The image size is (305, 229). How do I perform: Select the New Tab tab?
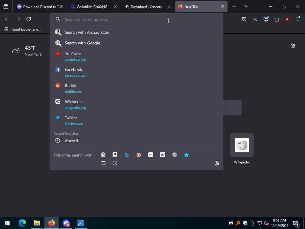(x=198, y=7)
